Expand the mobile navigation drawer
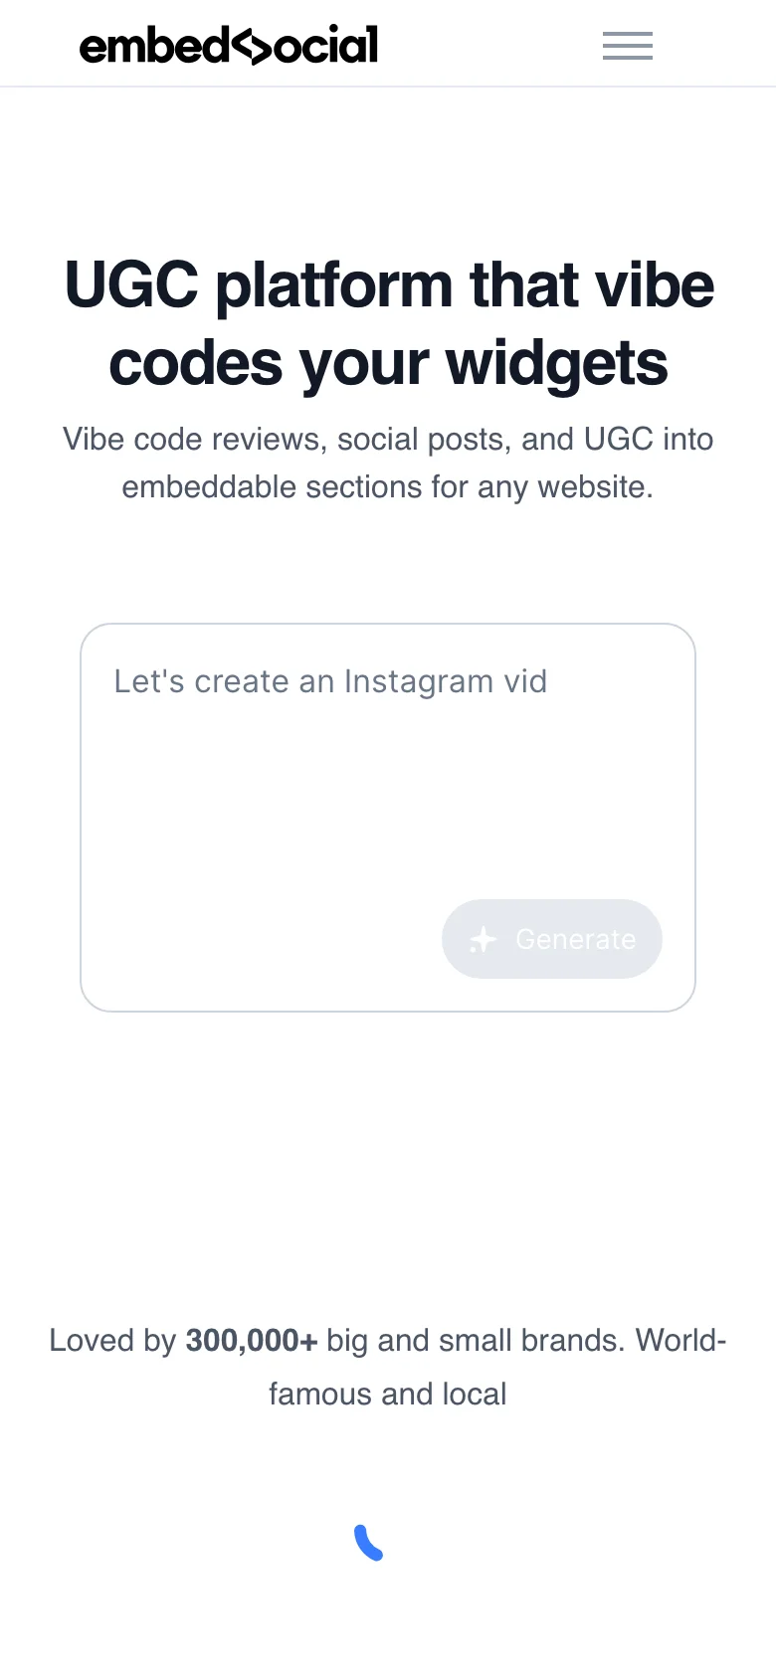The height and width of the screenshot is (1679, 776). pos(627,46)
